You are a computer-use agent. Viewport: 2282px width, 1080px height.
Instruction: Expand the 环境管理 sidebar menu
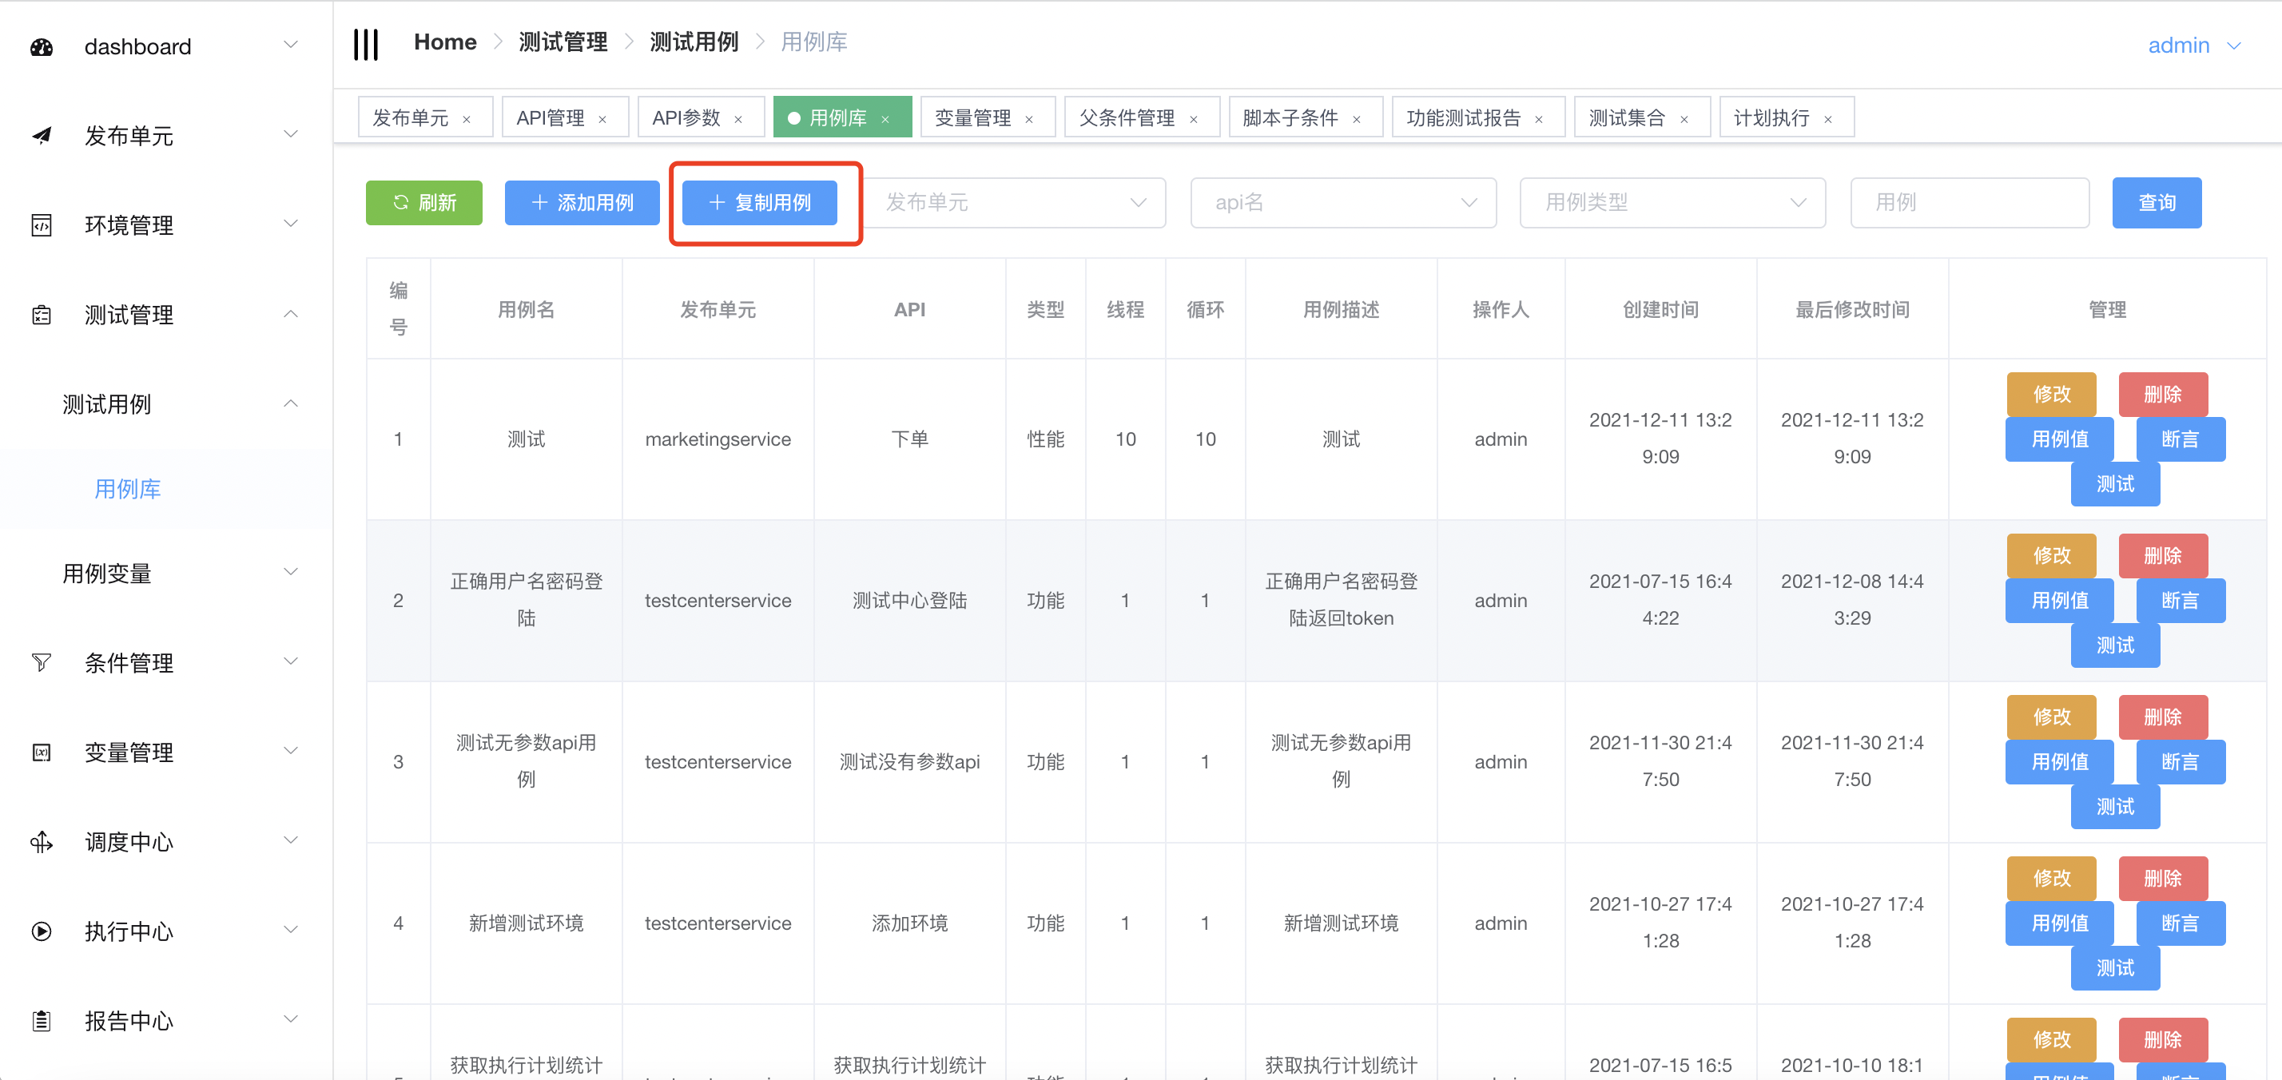click(x=291, y=223)
